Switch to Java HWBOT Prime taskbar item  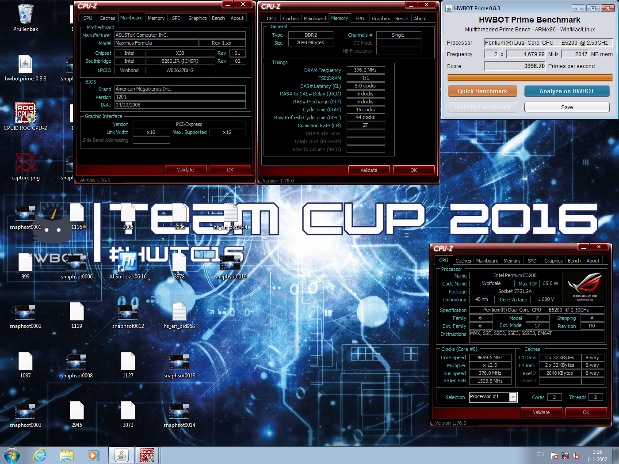click(x=121, y=455)
